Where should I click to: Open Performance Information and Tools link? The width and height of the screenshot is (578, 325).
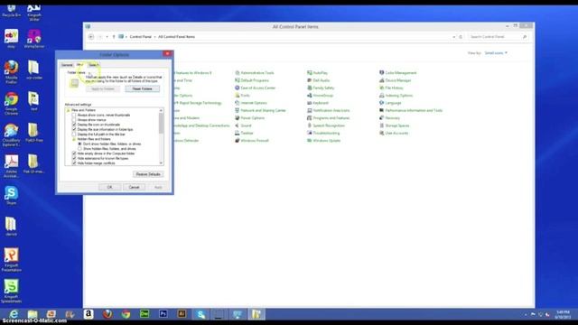pos(414,110)
